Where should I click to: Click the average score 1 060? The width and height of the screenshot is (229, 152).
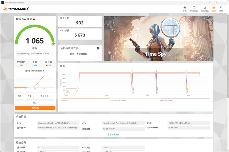34,65
